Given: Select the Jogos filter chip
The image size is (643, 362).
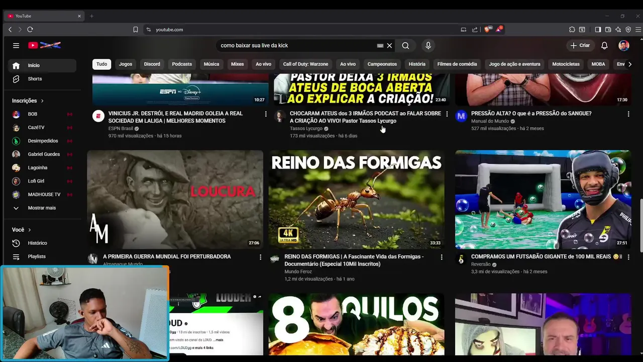Looking at the screenshot, I should (126, 64).
